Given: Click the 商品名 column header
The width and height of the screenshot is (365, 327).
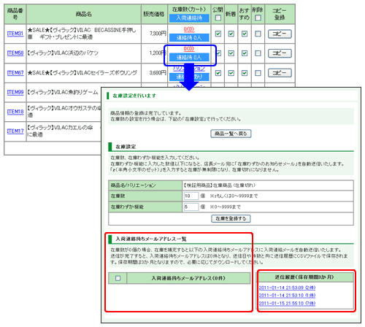Looking at the screenshot, I should coord(84,14).
